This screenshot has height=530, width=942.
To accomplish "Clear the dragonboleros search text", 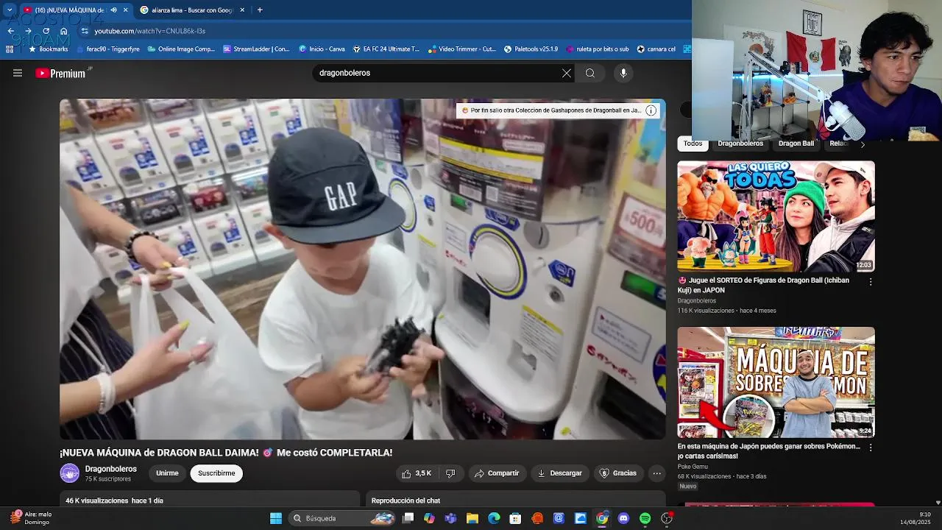I will 566,73.
